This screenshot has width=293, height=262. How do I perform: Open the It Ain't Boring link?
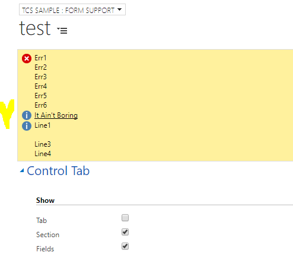point(56,115)
